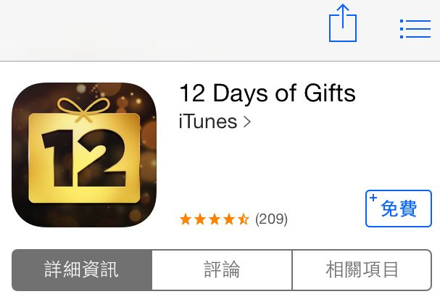Tap the second orange rating star
This screenshot has height=294, width=440.
(x=200, y=219)
